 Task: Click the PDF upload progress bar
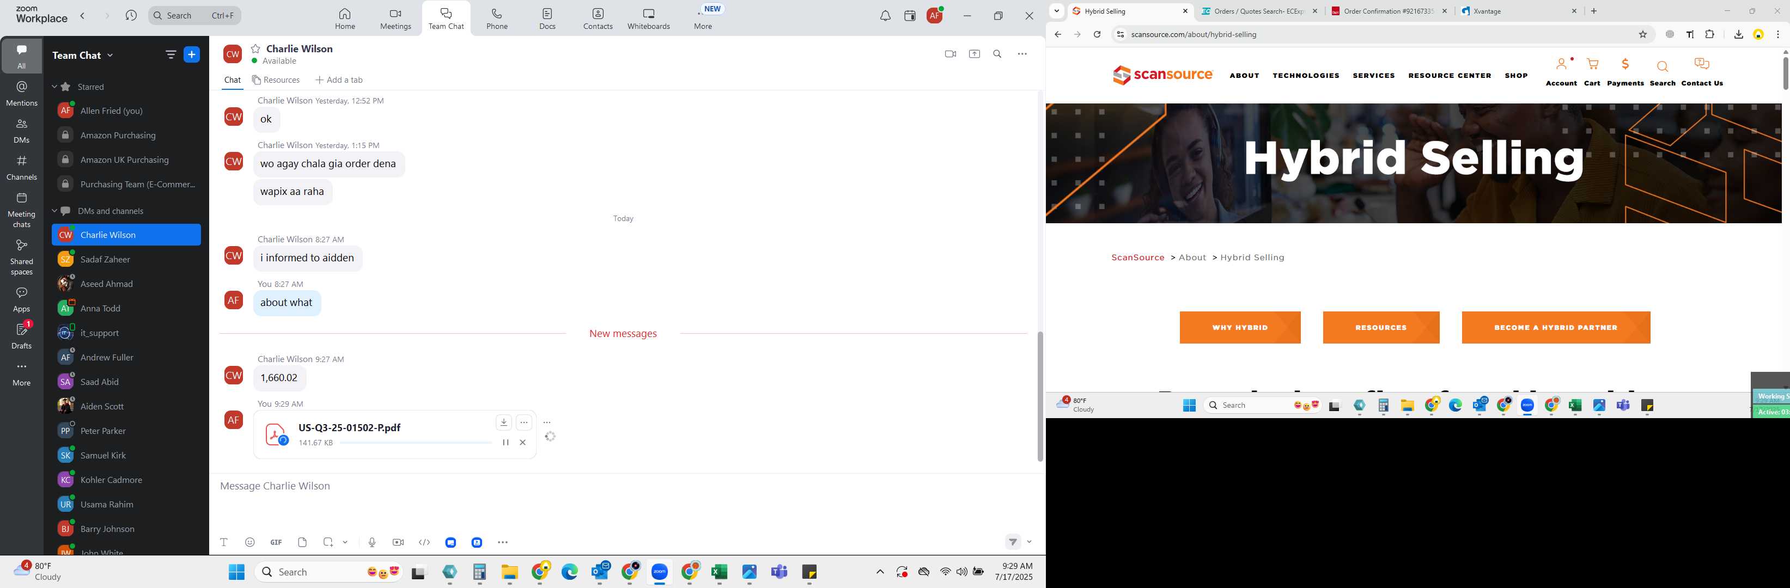(x=416, y=442)
